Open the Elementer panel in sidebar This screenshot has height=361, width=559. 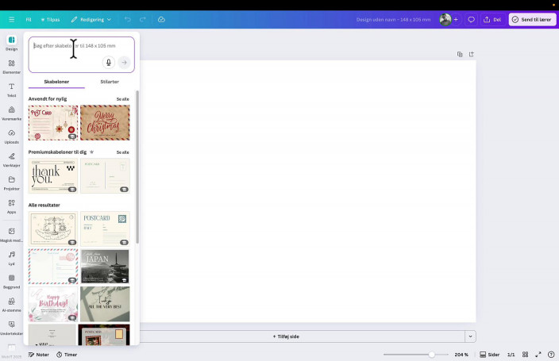click(11, 66)
